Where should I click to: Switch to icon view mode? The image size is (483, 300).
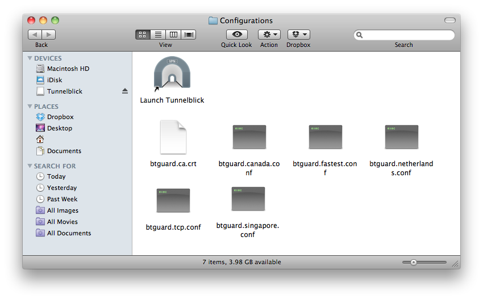tap(143, 35)
